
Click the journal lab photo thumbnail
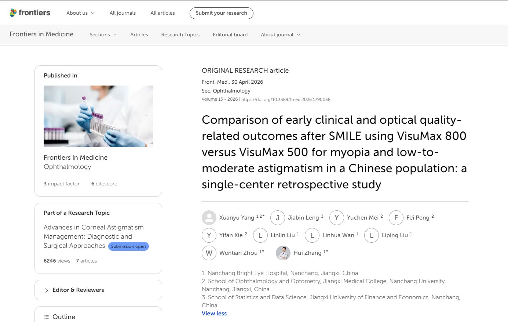click(98, 116)
